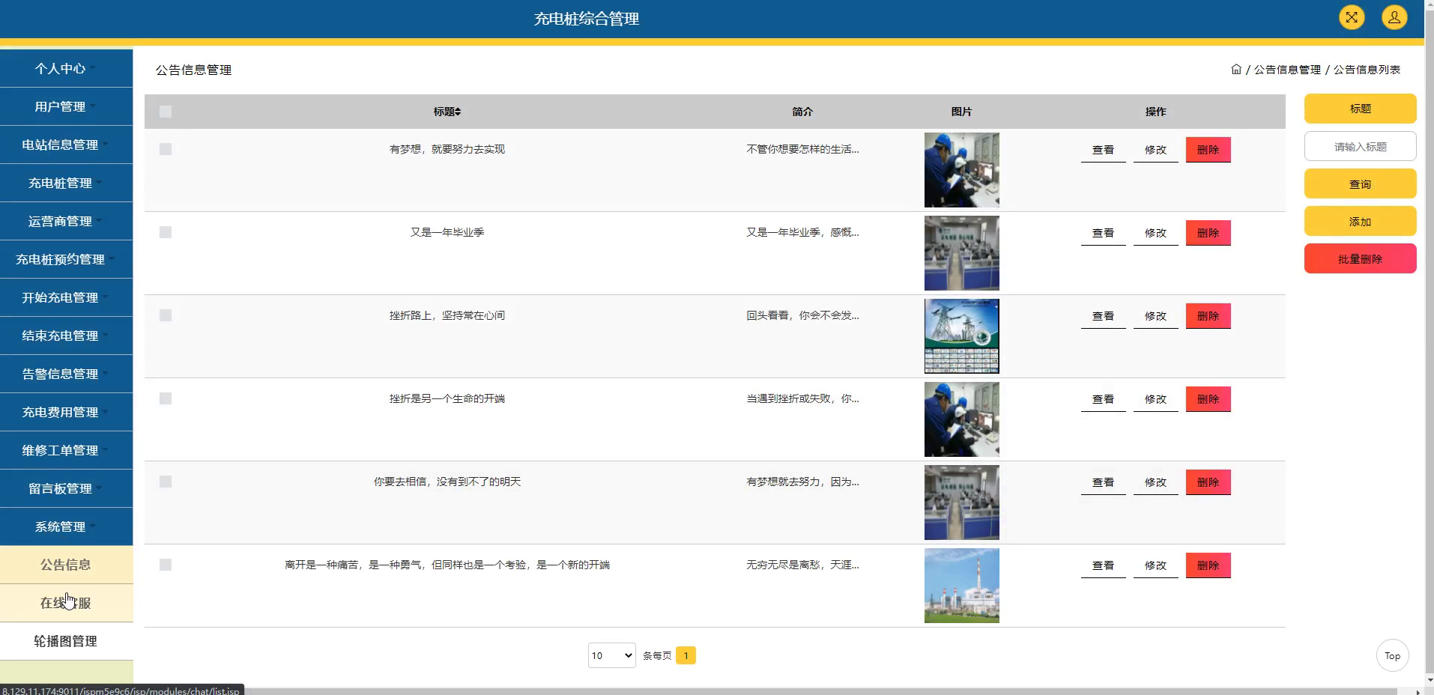Focus the 请输入标题 search field
Viewport: 1434px width, 695px height.
(x=1360, y=146)
